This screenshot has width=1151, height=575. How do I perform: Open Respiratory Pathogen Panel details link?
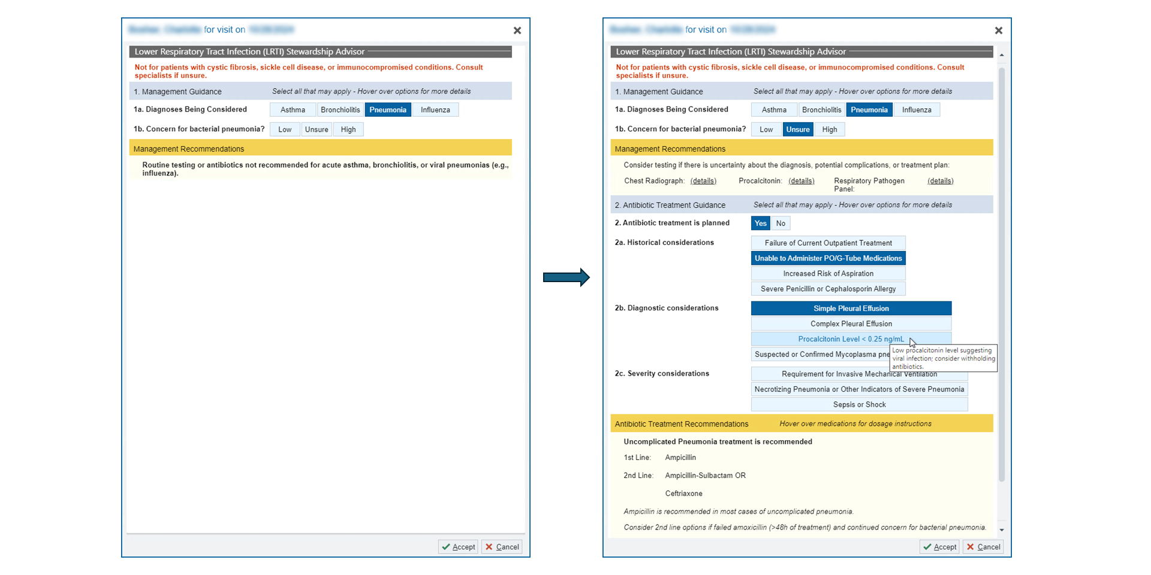(941, 181)
